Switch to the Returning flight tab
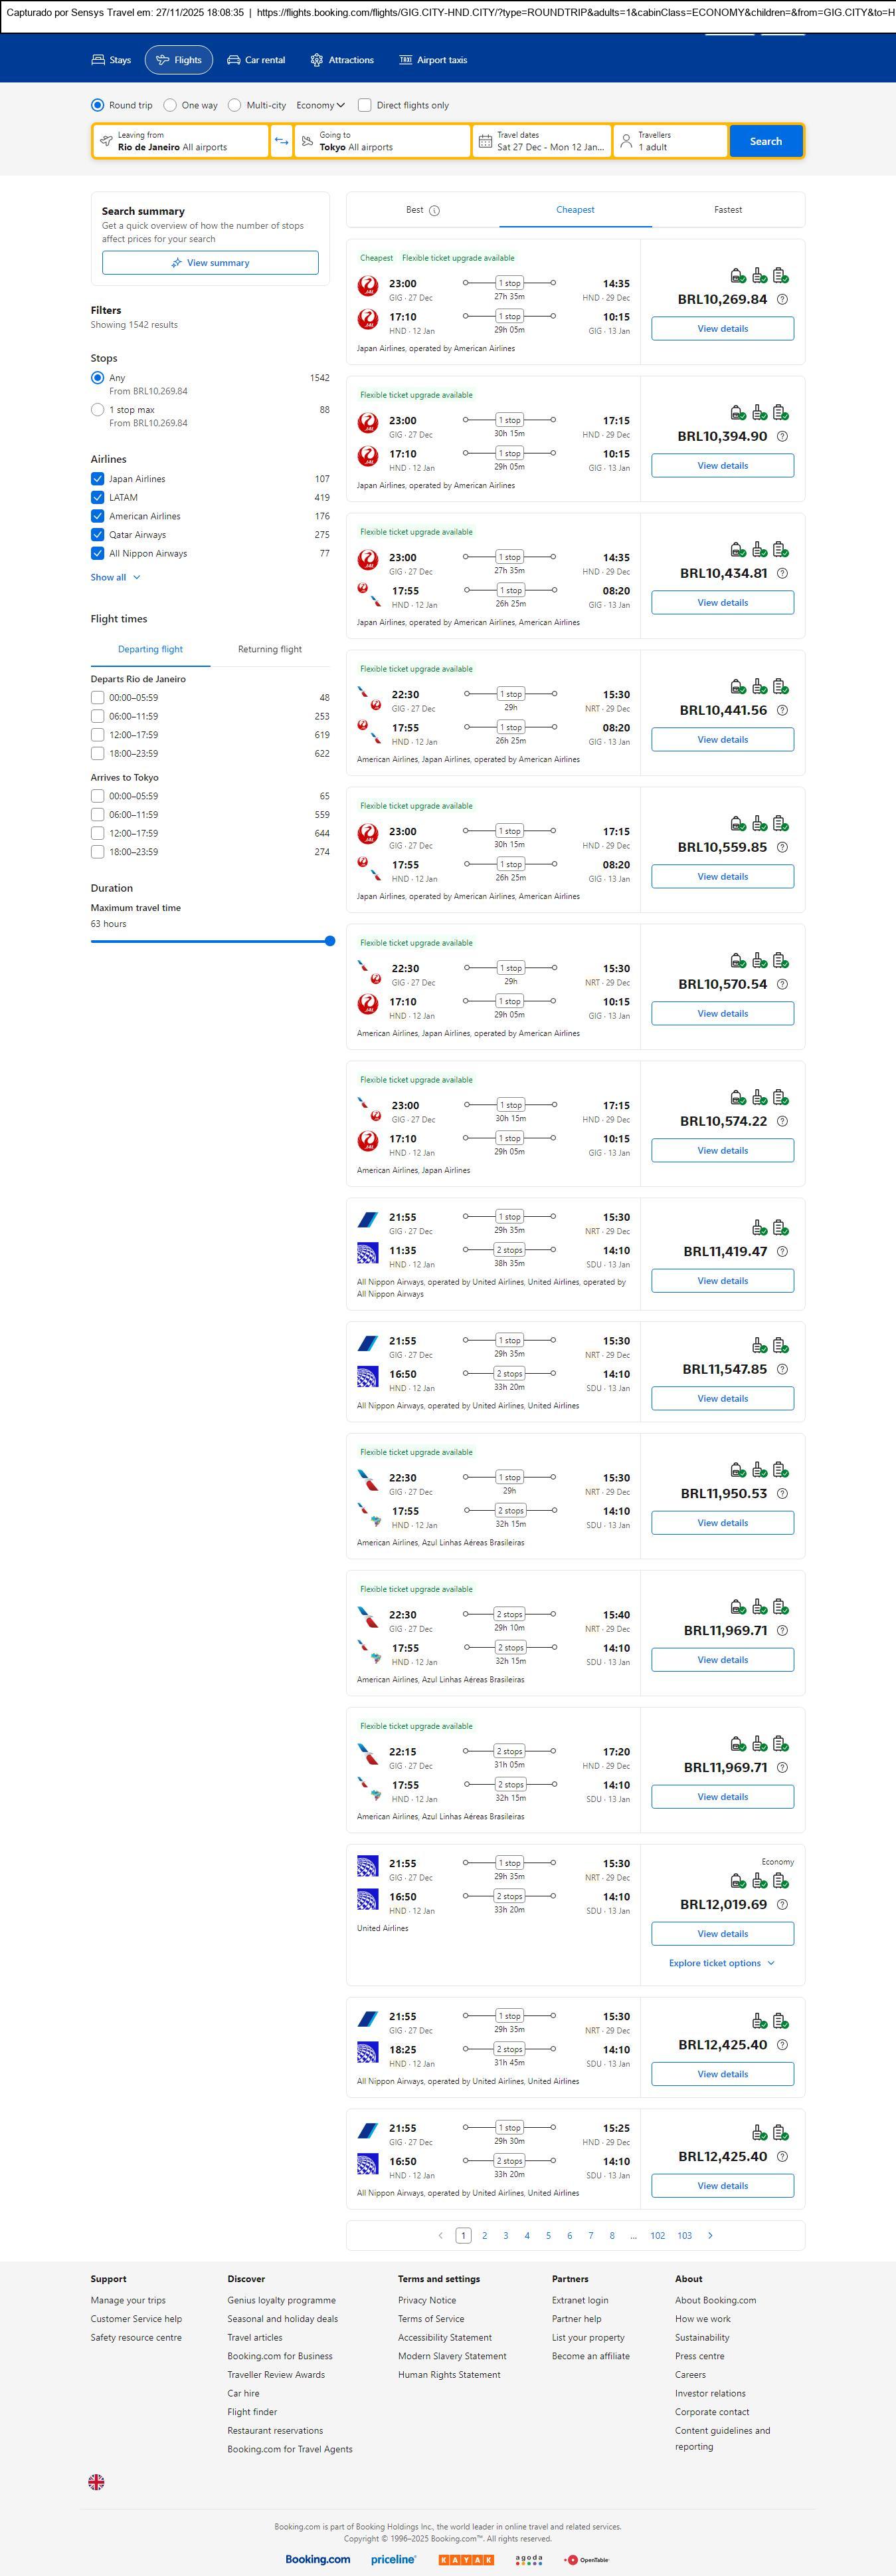This screenshot has width=896, height=2576. click(270, 649)
